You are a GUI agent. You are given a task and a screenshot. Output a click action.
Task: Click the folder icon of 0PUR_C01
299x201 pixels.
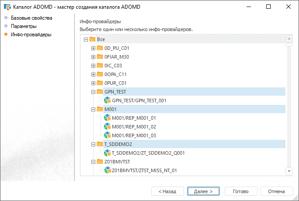tap(100, 83)
